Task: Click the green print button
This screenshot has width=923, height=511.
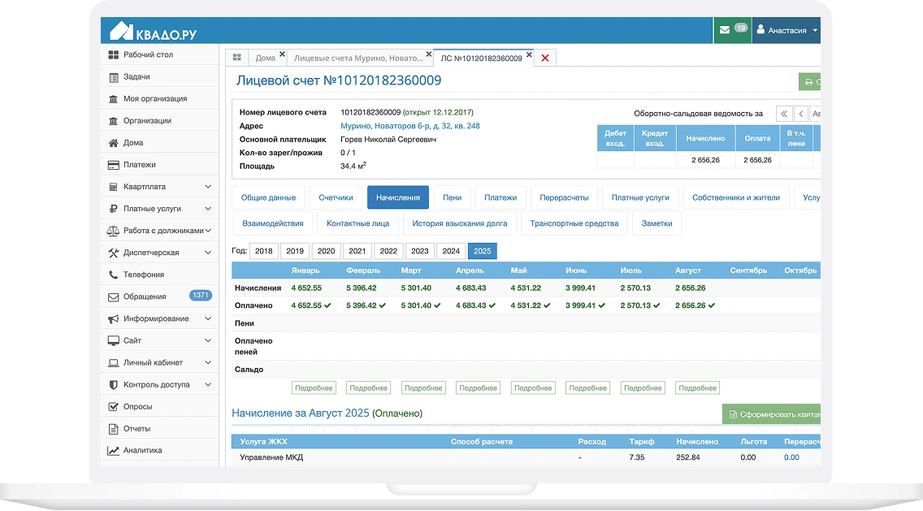Action: [809, 82]
